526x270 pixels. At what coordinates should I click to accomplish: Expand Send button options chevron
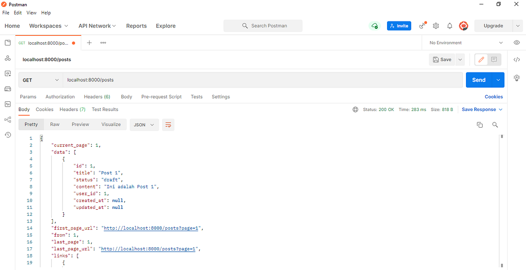(498, 80)
